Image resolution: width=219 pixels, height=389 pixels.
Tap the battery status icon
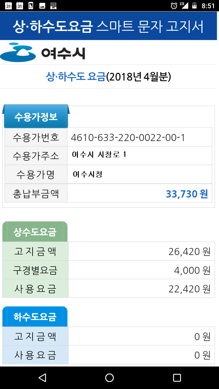point(194,6)
